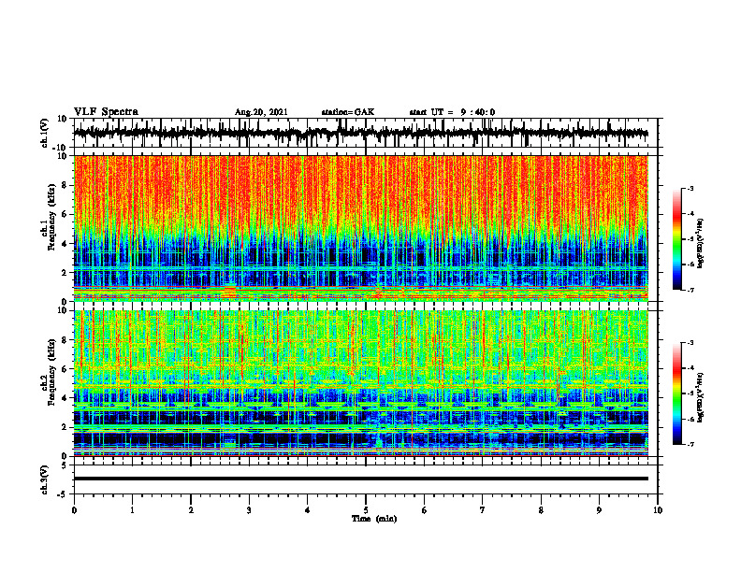Click the '5' tick on ch.3(V) axis
741x572 pixels.
click(x=65, y=465)
